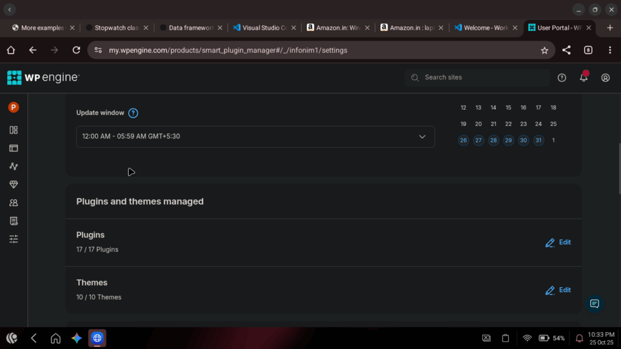Viewport: 621px width, 349px height.
Task: Select calendar date 31
Action: pos(539,141)
